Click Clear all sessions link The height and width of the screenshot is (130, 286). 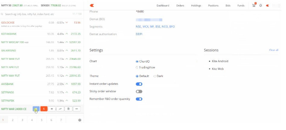274,50
